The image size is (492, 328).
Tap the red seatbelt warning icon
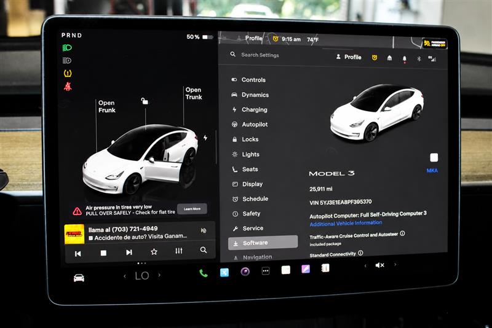[x=68, y=87]
